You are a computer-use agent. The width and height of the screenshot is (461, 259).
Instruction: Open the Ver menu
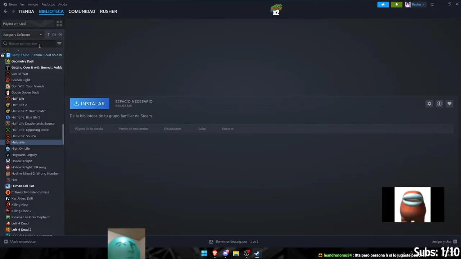click(x=22, y=4)
